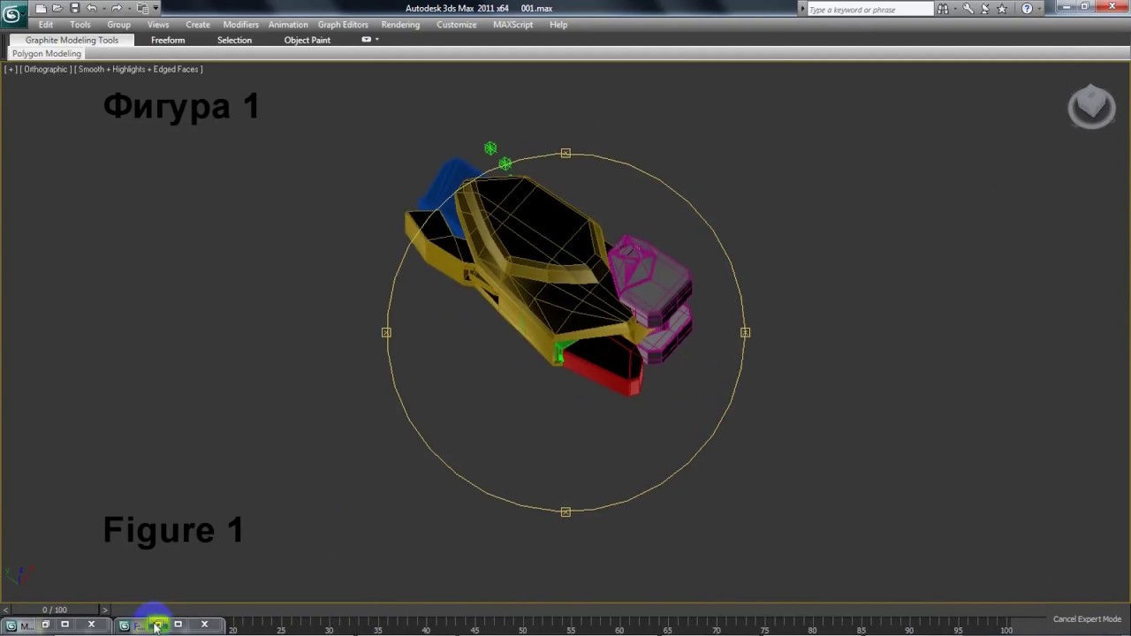1131x636 pixels.
Task: Click the Help question mark icon
Action: point(1027,9)
